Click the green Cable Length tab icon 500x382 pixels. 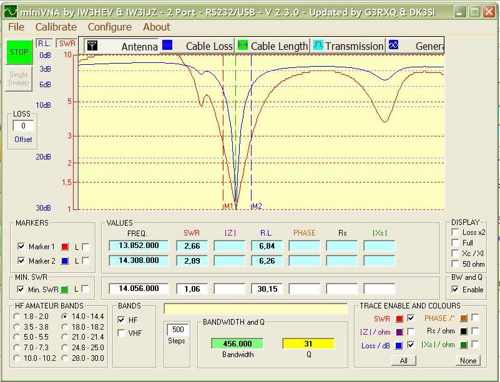tap(243, 45)
